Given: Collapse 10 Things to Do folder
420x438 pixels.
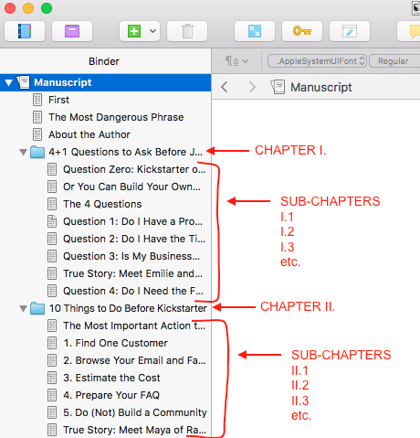Looking at the screenshot, I should click(23, 308).
